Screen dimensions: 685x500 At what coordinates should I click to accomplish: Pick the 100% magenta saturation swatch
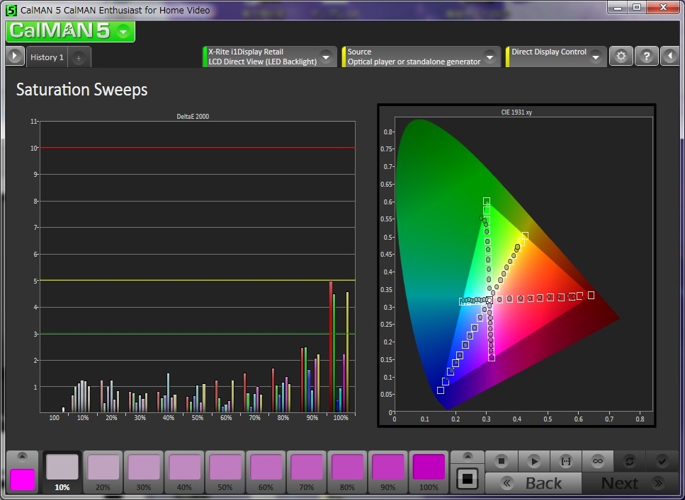coord(429,472)
